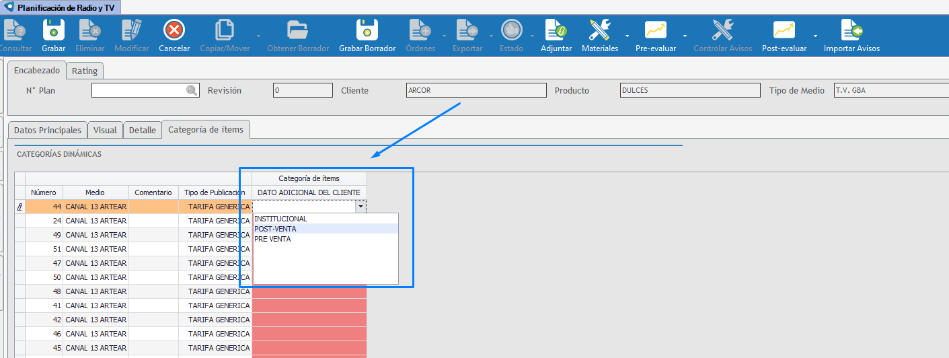Choose INSTITUCIONAL from the dropdown list
The width and height of the screenshot is (949, 358).
click(326, 219)
